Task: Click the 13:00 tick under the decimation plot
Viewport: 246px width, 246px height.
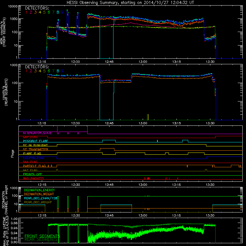Action: coord(143,216)
